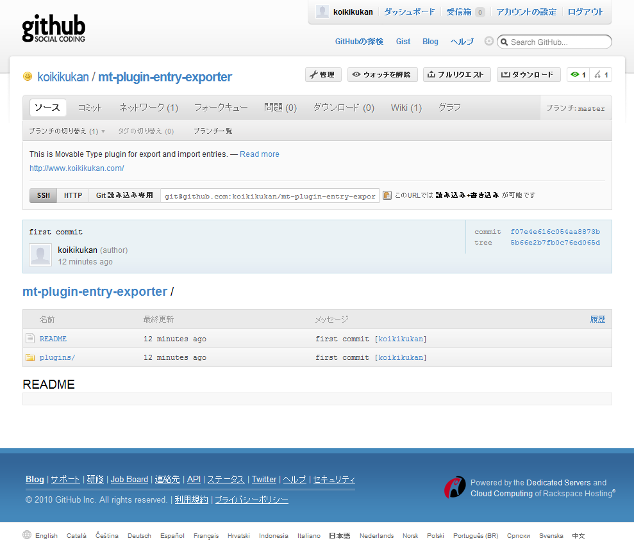
Task: Open the plugins/ folder link
Action: point(57,357)
